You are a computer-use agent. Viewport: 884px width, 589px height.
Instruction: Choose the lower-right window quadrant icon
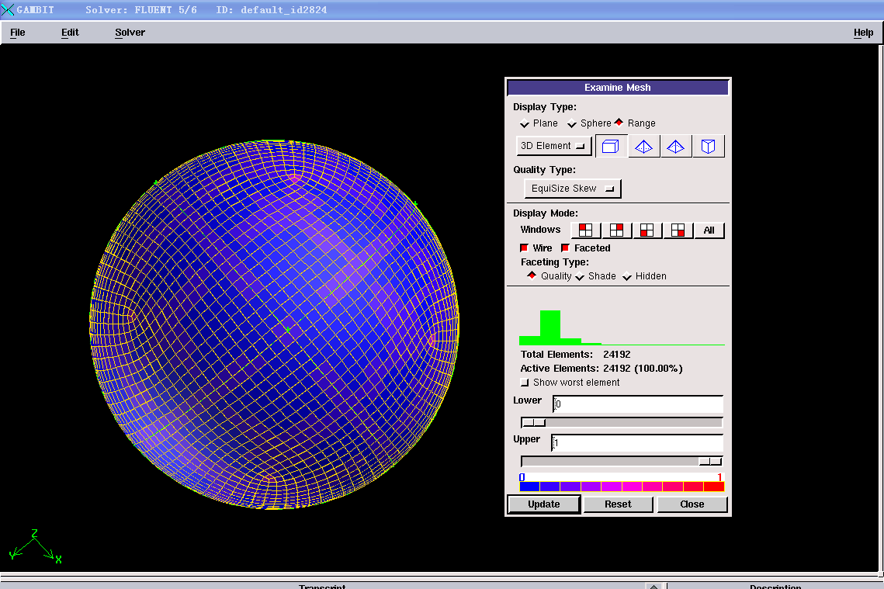point(678,230)
